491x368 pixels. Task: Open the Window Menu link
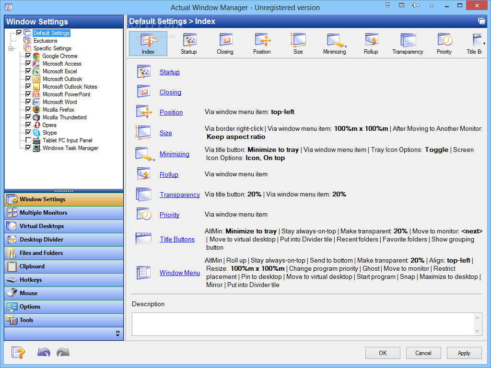click(x=180, y=273)
